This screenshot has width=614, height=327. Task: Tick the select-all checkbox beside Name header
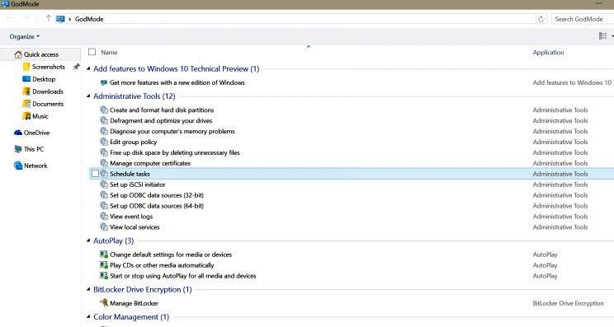[92, 52]
